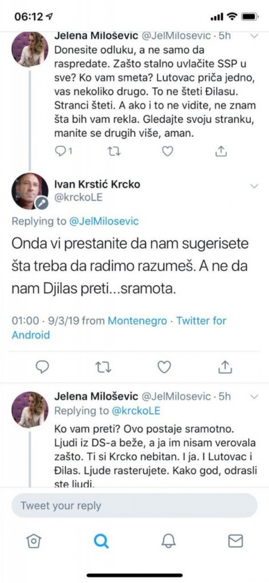Open the Notifications bell tab
This screenshot has width=269, height=583.
click(168, 541)
